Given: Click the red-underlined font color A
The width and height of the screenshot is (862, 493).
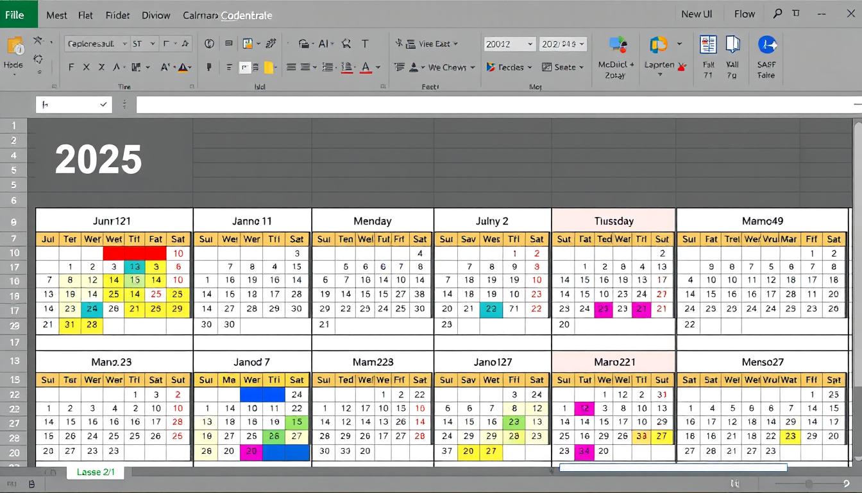Looking at the screenshot, I should tap(366, 67).
